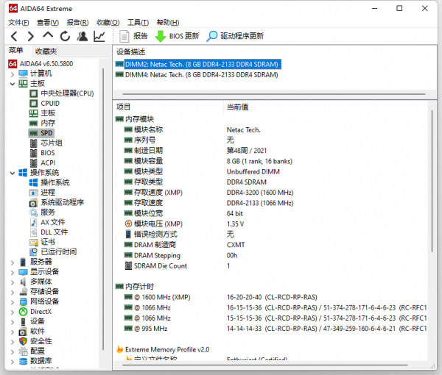Open the 报告(R) menu
442x375 pixels.
coord(78,23)
